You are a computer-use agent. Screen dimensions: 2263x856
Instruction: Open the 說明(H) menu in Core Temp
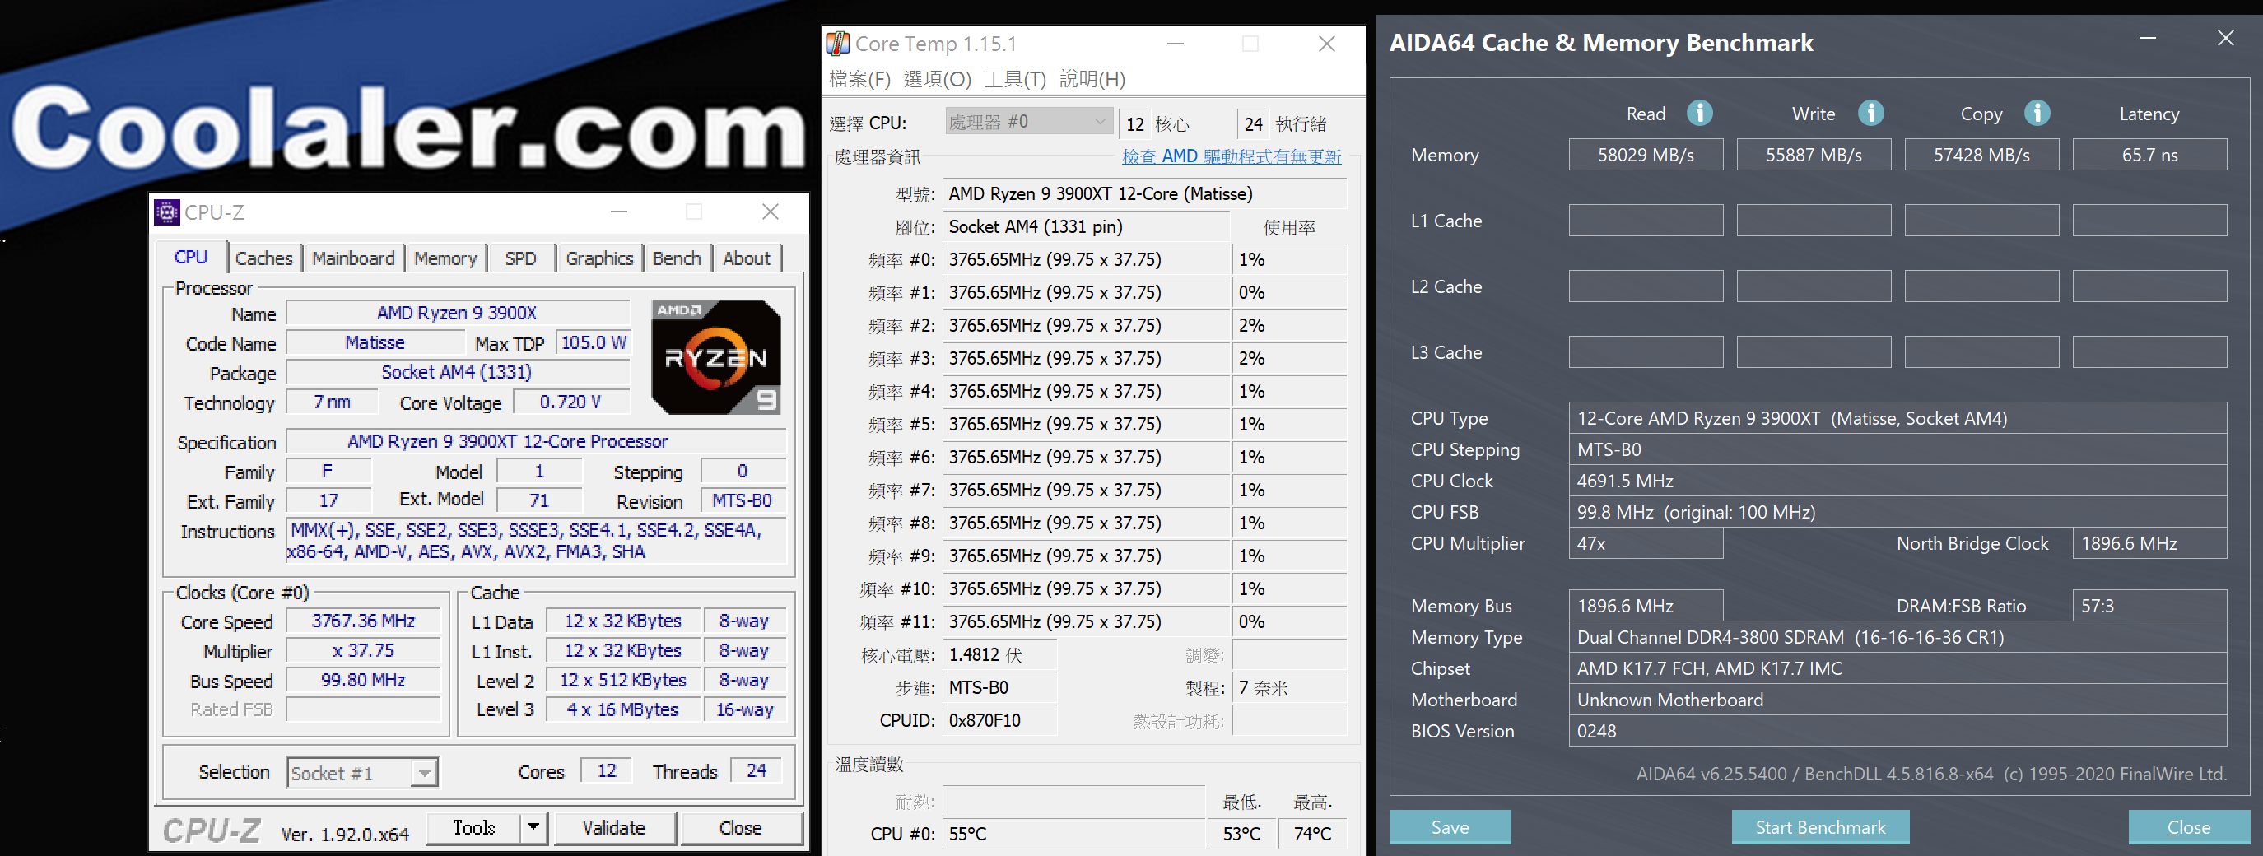point(1092,79)
